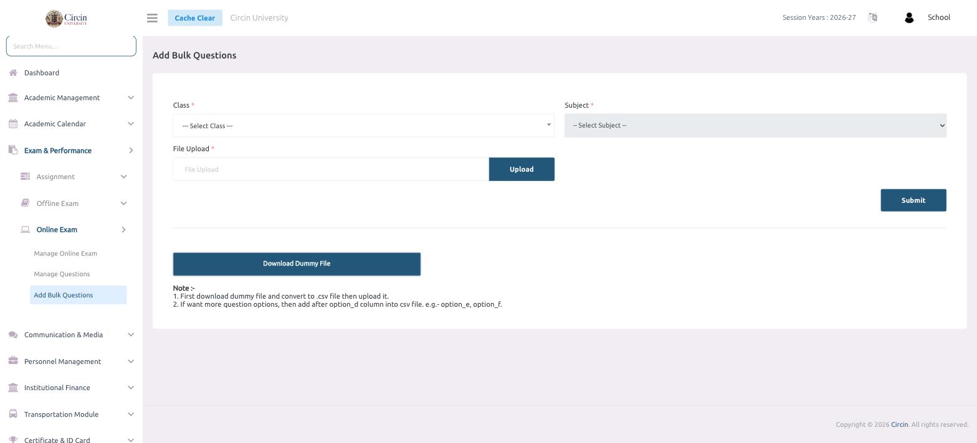Open the Select Class dropdown
The image size is (977, 443).
tap(364, 126)
